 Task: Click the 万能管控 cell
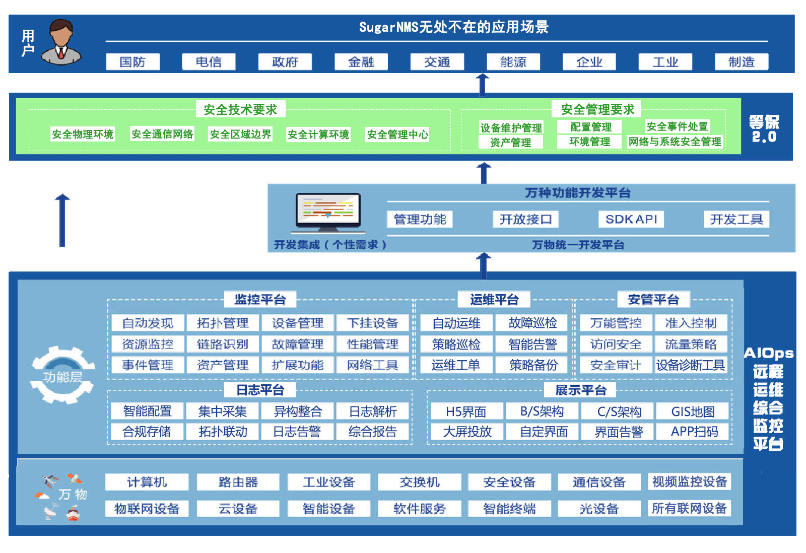click(616, 323)
